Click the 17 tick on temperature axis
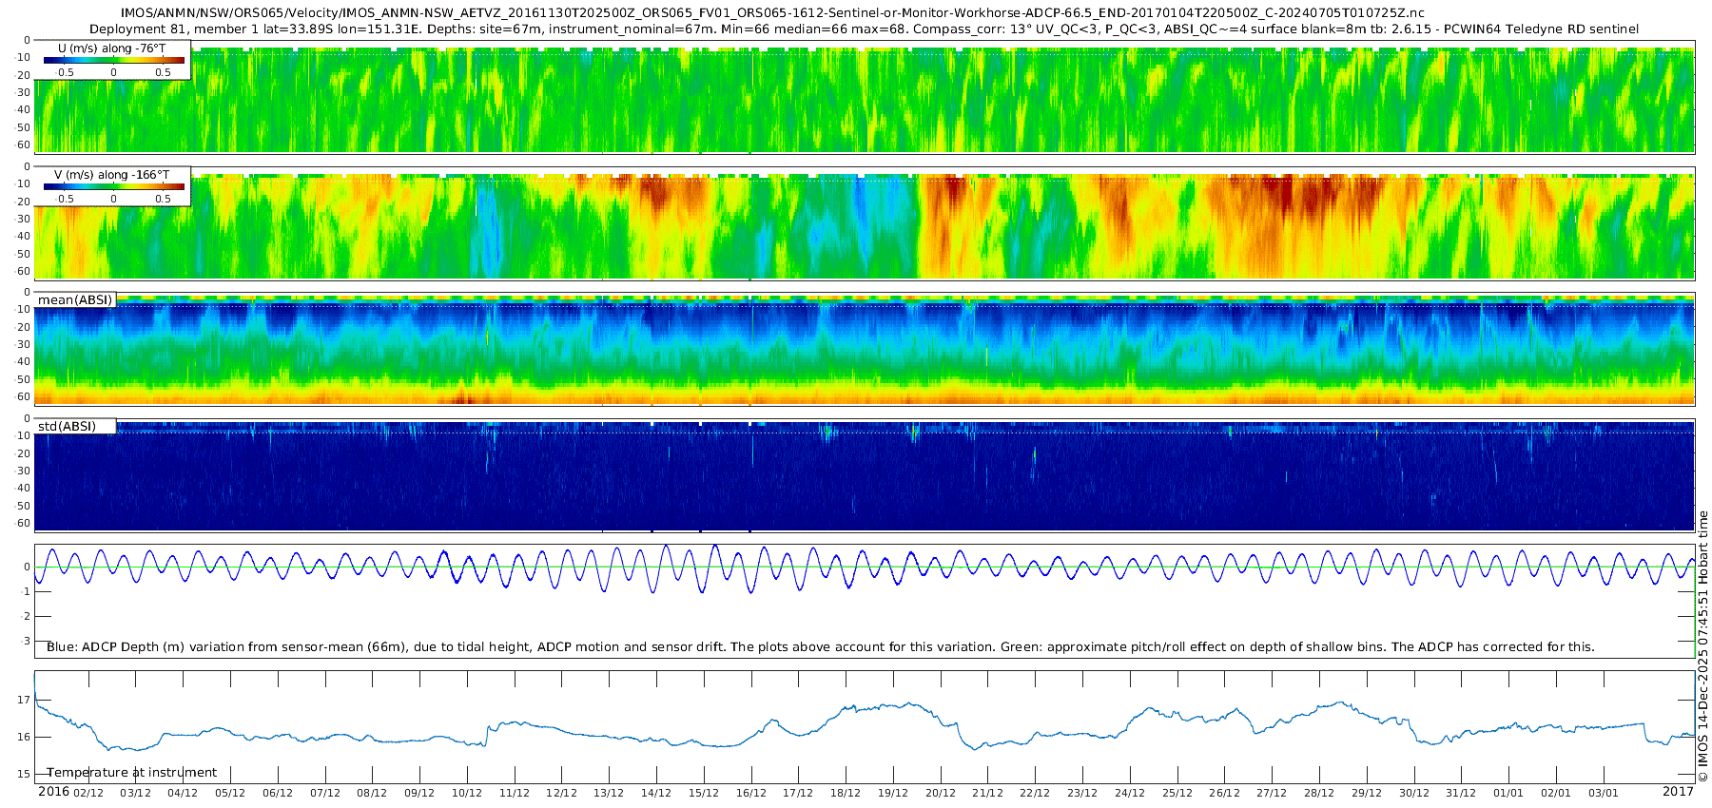 [x=24, y=700]
